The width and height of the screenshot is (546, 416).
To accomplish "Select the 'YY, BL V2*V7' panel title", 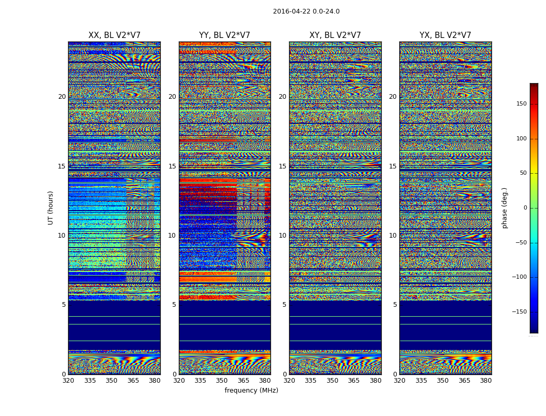I will (225, 35).
